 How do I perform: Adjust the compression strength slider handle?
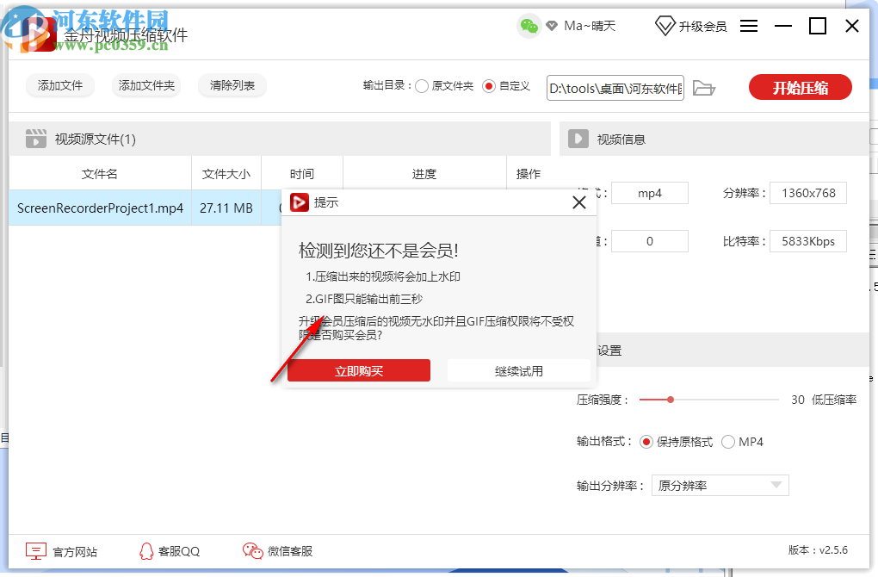click(x=670, y=399)
